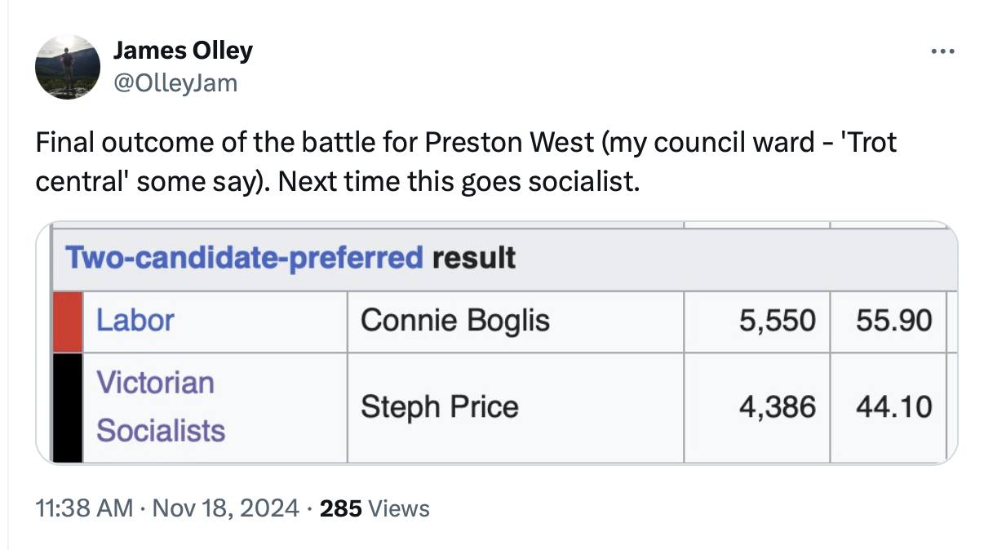The height and width of the screenshot is (550, 984).
Task: Click the Steph Price candidate cell
Action: (x=515, y=407)
